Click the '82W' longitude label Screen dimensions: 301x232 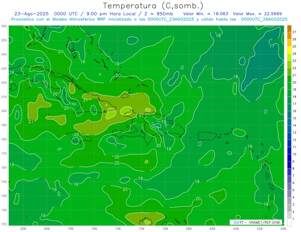coord(23,228)
